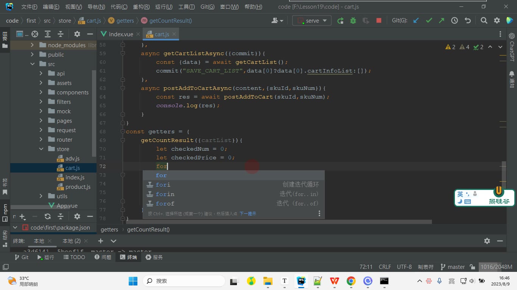Refresh npm scripts list
This screenshot has width=517, height=290.
tap(48, 216)
